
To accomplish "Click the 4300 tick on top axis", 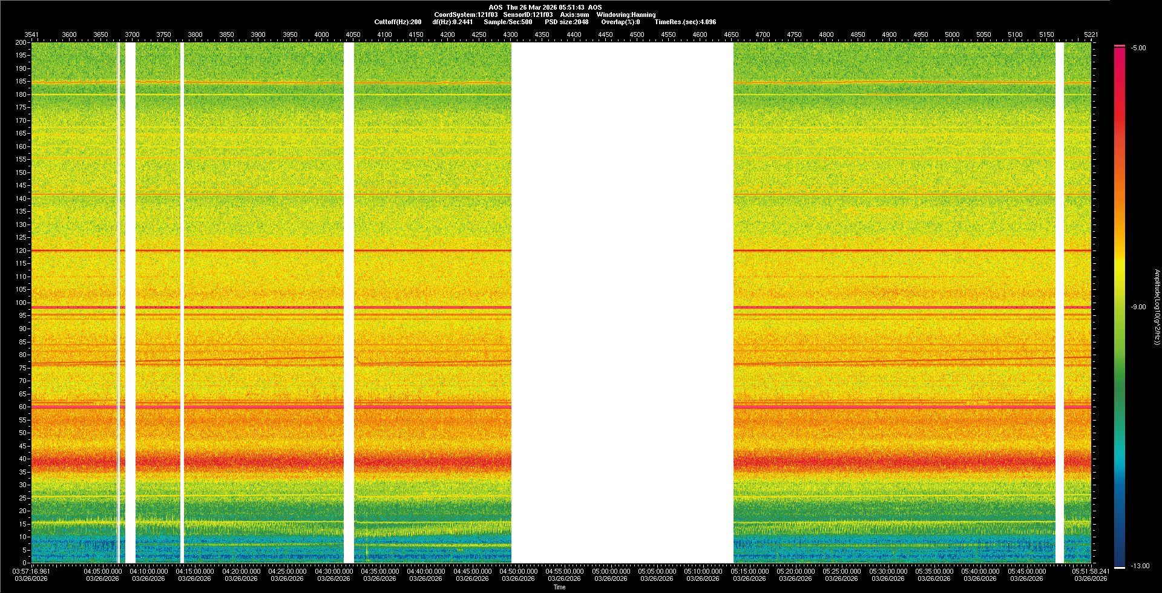I will pos(510,34).
